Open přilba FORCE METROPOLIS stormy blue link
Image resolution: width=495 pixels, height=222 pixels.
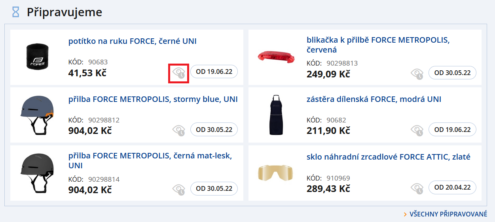coord(153,99)
